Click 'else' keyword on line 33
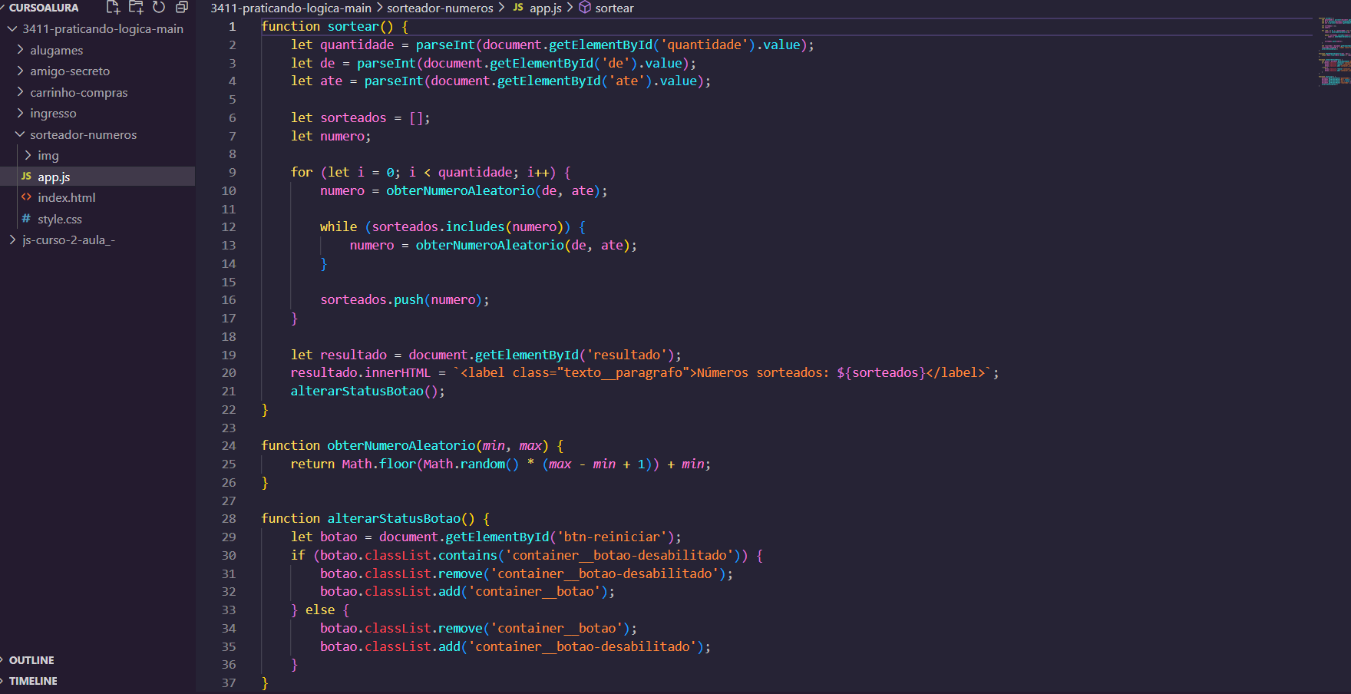Image resolution: width=1351 pixels, height=694 pixels. coord(320,610)
